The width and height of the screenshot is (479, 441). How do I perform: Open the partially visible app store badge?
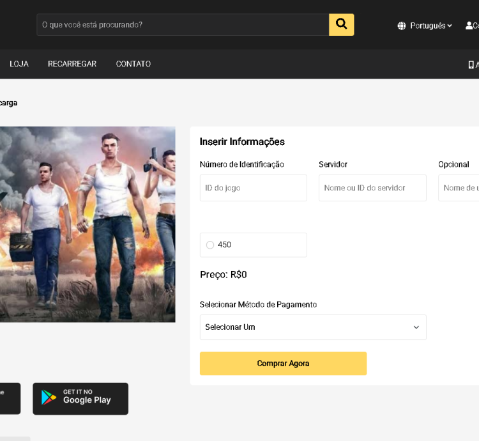(10, 398)
